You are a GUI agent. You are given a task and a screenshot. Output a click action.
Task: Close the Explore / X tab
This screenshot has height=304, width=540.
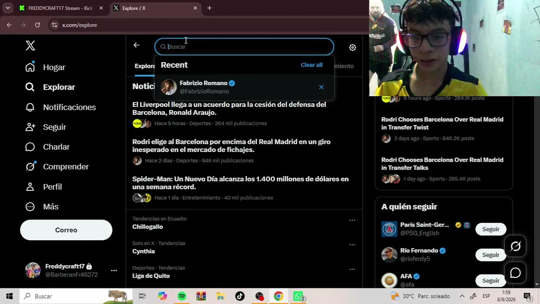click(x=195, y=8)
